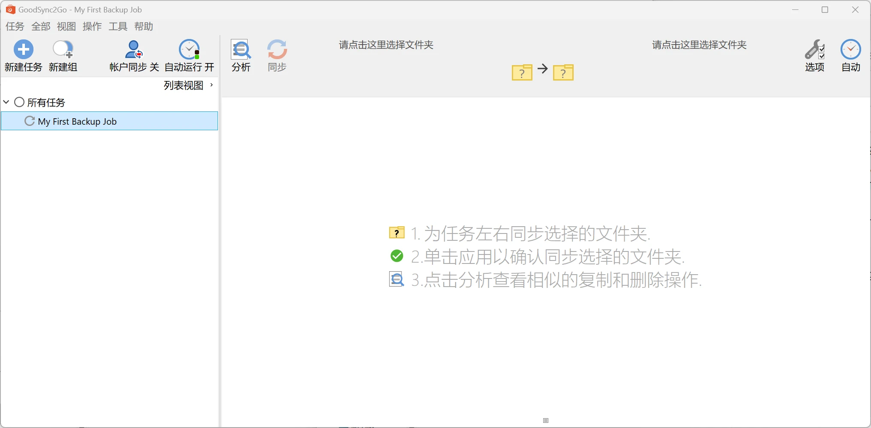Screen dimensions: 871x428
Task: Open the 操作 menu
Action: click(92, 27)
